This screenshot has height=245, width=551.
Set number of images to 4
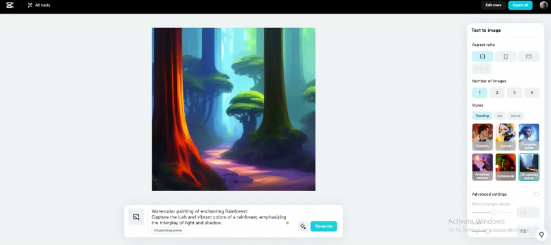[x=532, y=93]
